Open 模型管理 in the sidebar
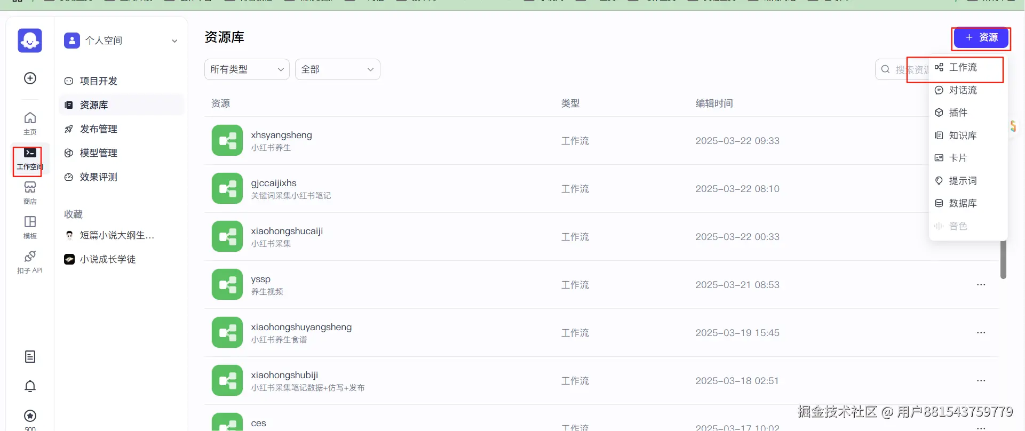This screenshot has width=1025, height=431. pos(122,153)
